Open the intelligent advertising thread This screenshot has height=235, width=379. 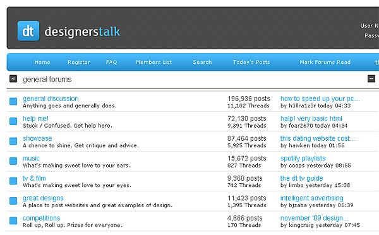[x=312, y=198]
